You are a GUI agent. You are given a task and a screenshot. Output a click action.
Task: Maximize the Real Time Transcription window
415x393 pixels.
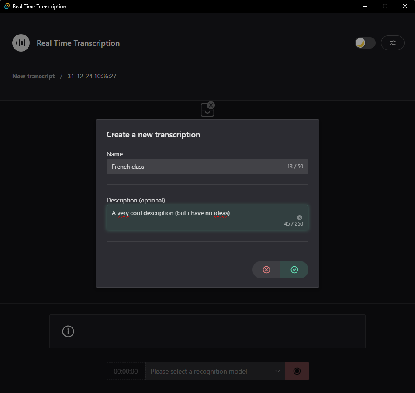point(385,7)
